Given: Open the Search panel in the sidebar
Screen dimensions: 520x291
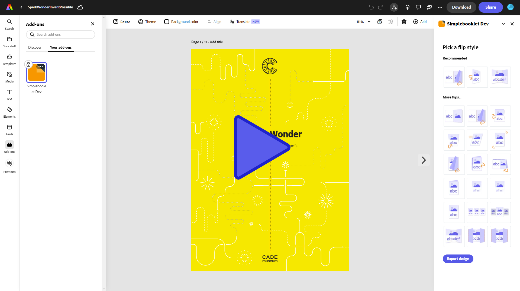Looking at the screenshot, I should click(x=9, y=24).
